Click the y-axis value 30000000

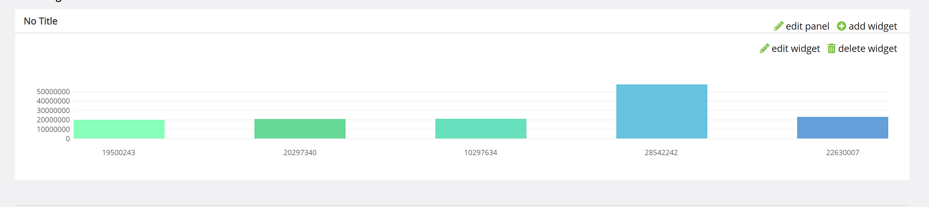(53, 110)
